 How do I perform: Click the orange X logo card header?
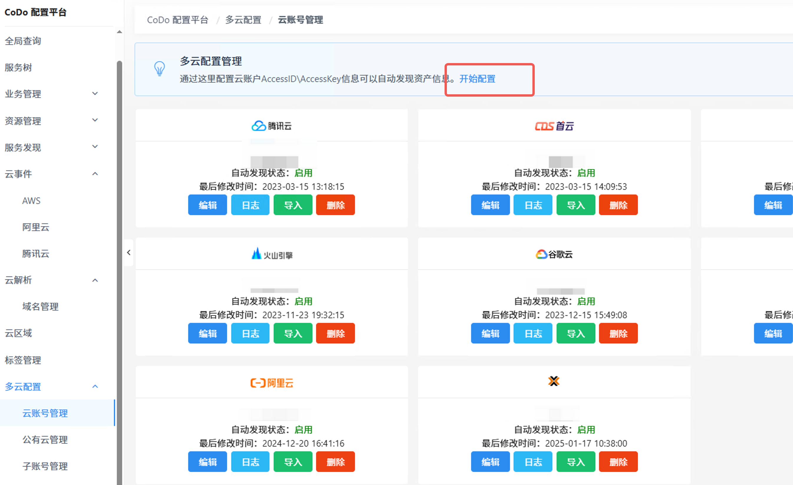554,381
